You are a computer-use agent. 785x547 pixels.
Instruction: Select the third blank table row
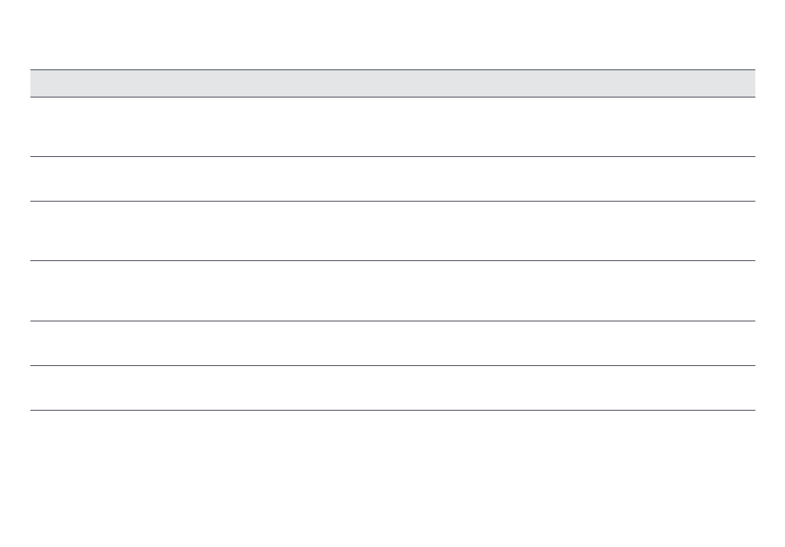click(x=392, y=231)
